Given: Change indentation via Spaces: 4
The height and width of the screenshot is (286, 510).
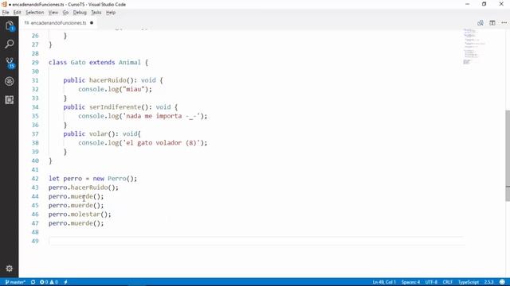Looking at the screenshot, I should tap(410, 282).
